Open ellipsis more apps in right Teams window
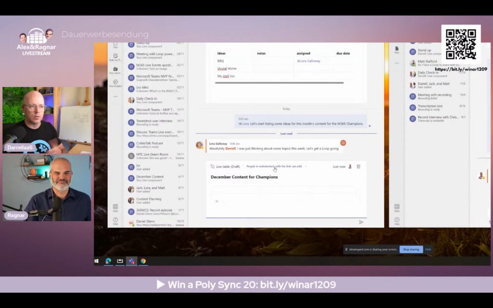This screenshot has height=308, width=493. (397, 63)
